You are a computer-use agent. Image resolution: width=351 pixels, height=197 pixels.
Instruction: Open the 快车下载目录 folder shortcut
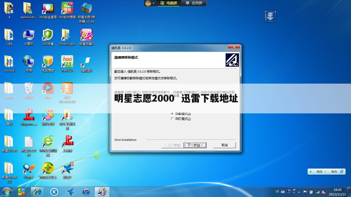tap(67, 119)
